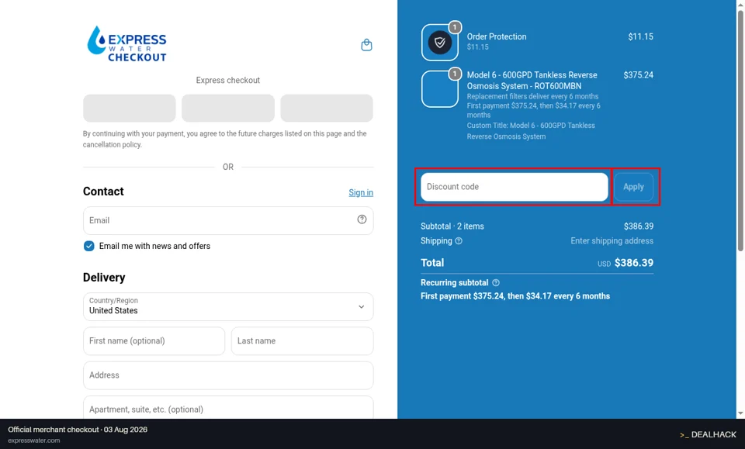Open the shopping bag cart icon

pyautogui.click(x=366, y=45)
